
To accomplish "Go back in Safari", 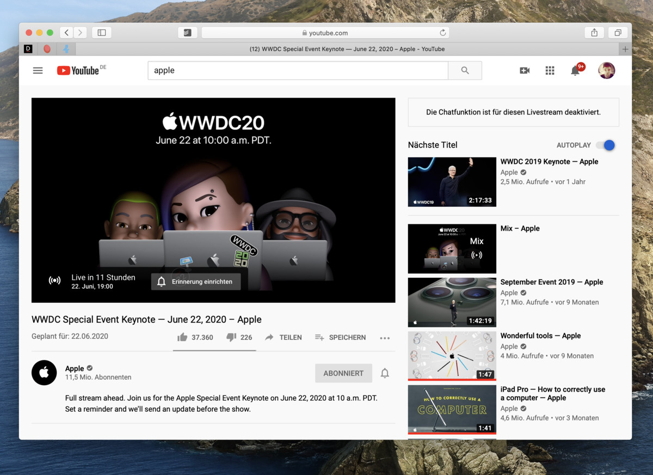I will click(66, 33).
